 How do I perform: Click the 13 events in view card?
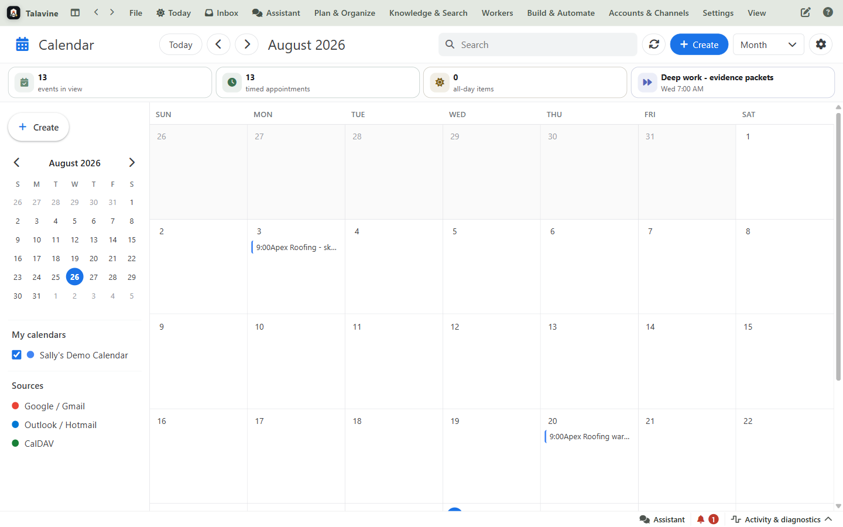(x=110, y=83)
